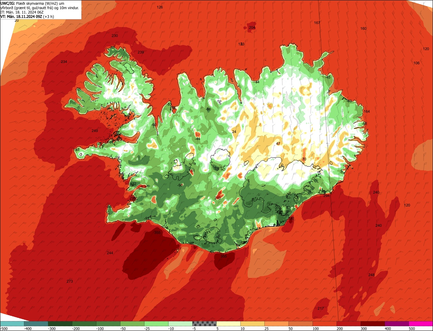Pick the pale yellow swatch between 5 and 10
This screenshot has height=331, width=433.
click(x=228, y=324)
